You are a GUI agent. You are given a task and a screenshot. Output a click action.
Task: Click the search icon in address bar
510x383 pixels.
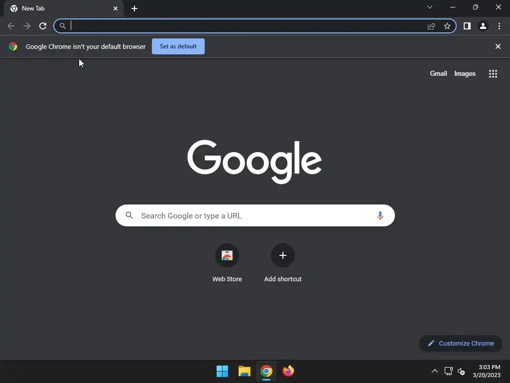pyautogui.click(x=63, y=26)
